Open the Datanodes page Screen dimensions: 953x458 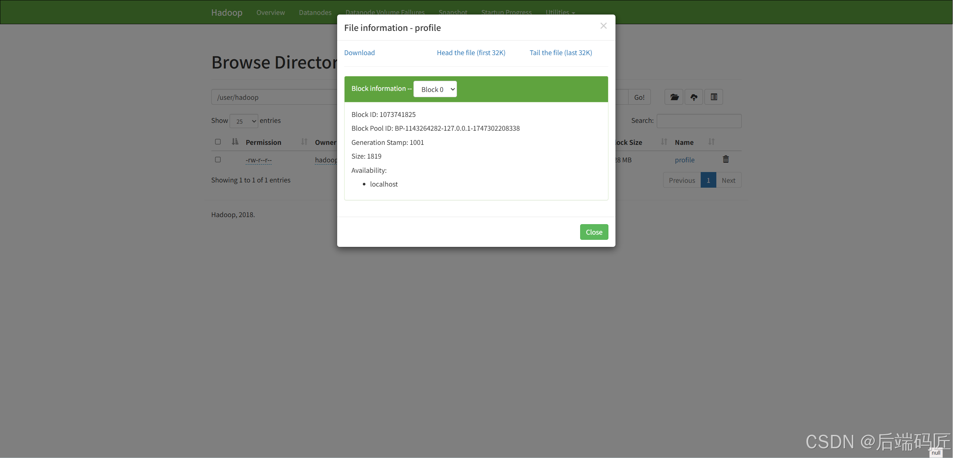pyautogui.click(x=315, y=12)
